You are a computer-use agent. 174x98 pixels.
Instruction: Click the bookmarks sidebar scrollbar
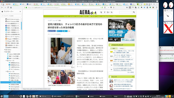(21, 26)
